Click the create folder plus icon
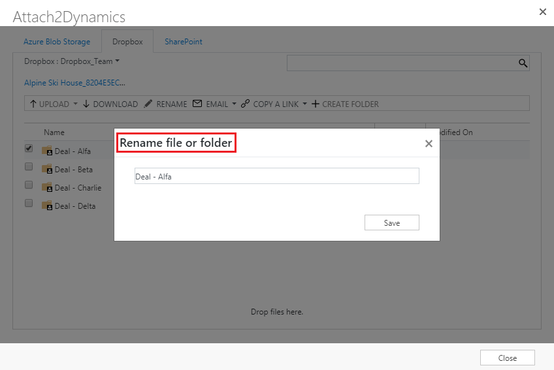 pos(316,104)
